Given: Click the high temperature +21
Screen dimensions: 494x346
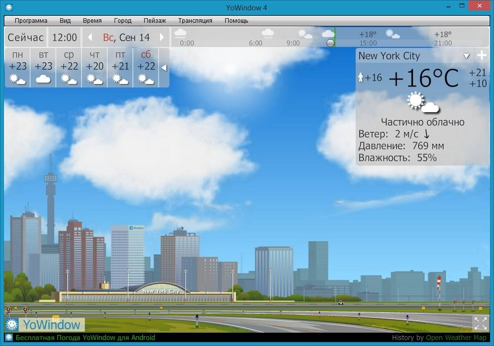Looking at the screenshot, I should click(x=478, y=73).
